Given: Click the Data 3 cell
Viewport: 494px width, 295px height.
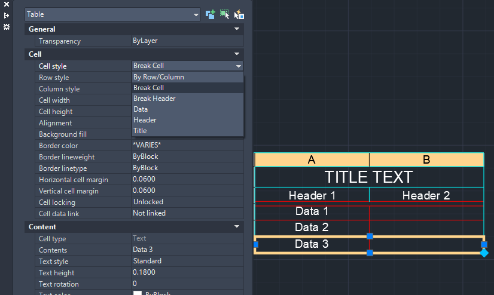Looking at the screenshot, I should [312, 244].
